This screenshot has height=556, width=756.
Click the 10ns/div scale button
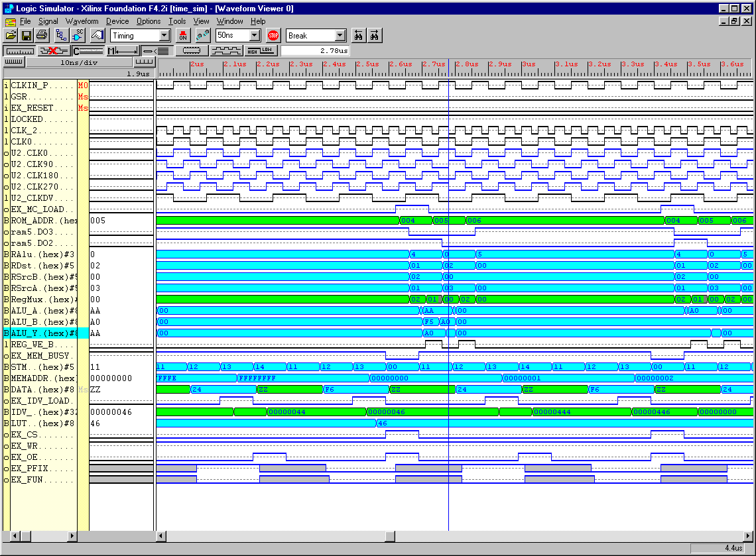coord(78,62)
